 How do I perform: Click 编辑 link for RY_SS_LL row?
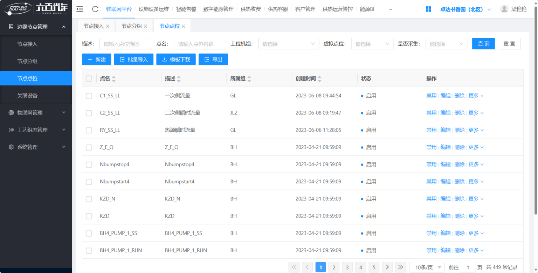pos(445,130)
